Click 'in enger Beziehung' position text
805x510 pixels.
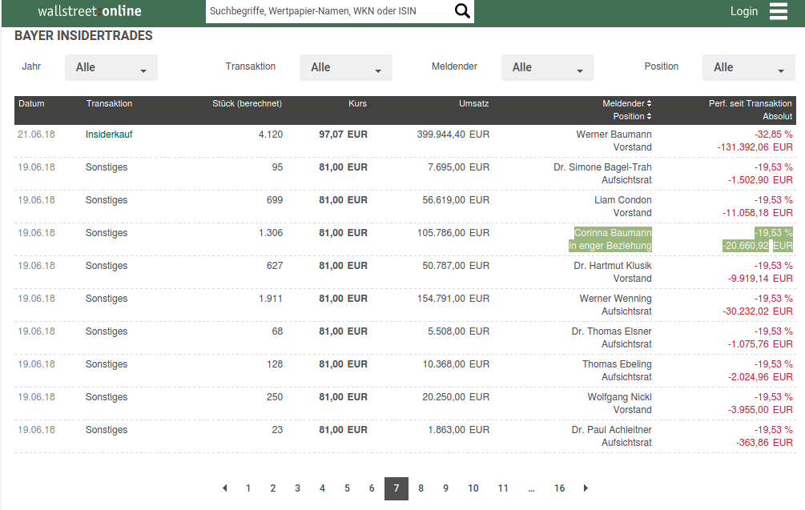coord(610,246)
